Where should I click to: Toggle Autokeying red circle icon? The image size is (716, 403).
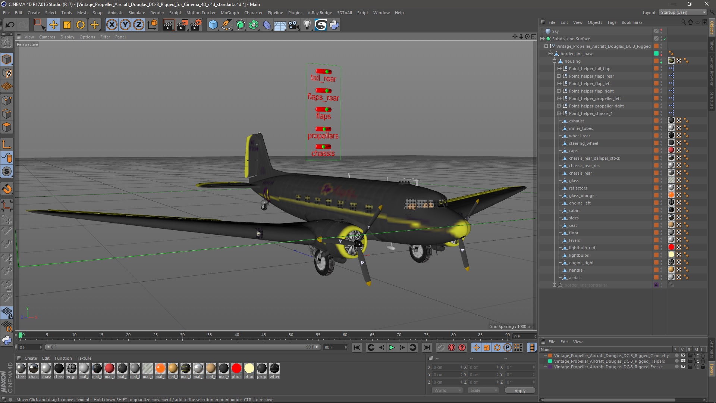click(x=452, y=347)
